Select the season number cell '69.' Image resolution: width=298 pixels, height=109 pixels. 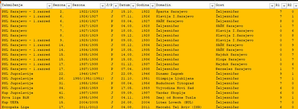(x=62, y=98)
